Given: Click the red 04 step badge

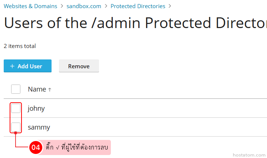Looking at the screenshot, I should [36, 147].
